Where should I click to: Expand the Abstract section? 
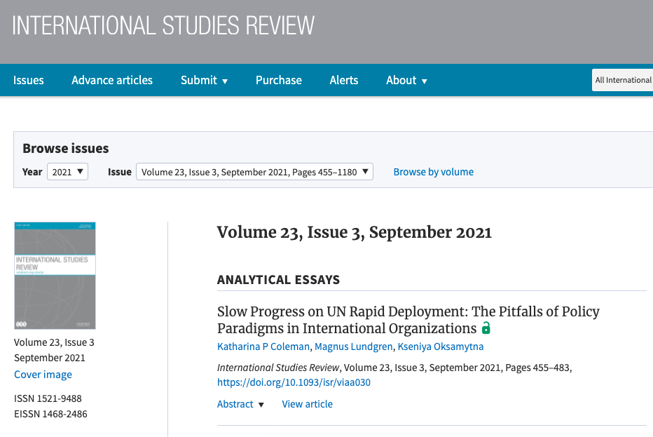tap(240, 404)
